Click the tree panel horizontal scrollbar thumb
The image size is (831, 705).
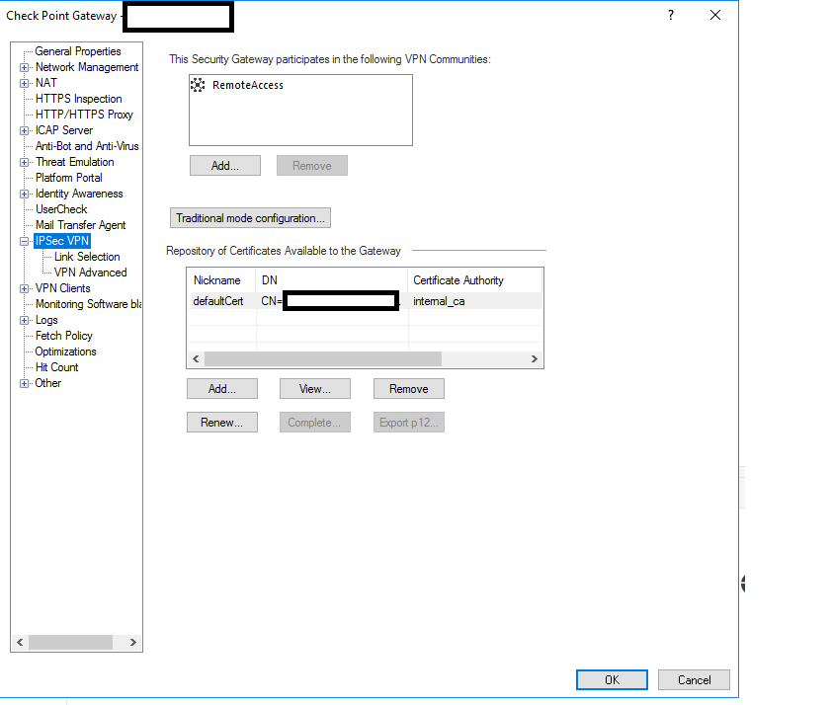70,643
